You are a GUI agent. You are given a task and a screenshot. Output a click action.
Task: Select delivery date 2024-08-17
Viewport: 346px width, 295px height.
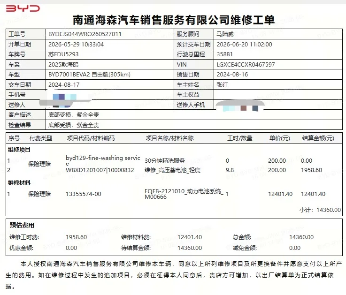(x=64, y=85)
